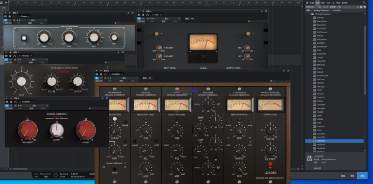
Task: Switch to the 乐器 browser tab
Action: point(312,3)
